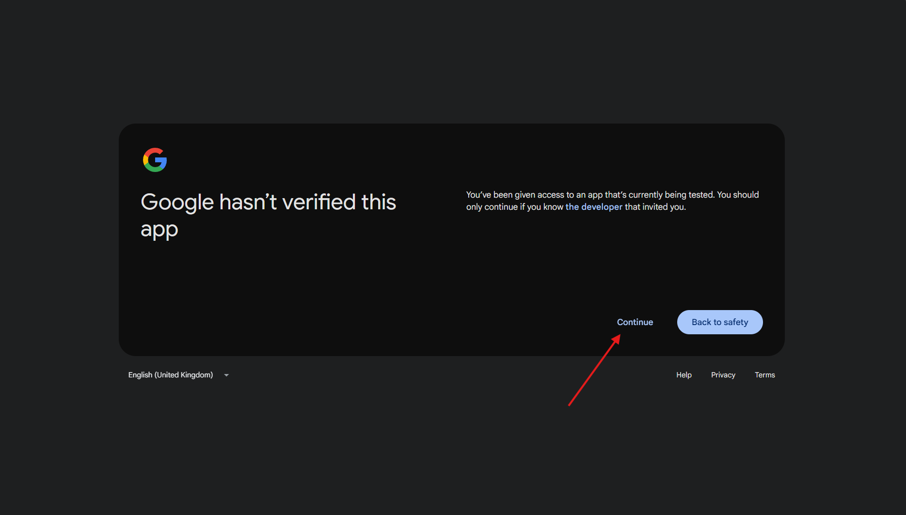The height and width of the screenshot is (515, 906).
Task: Click the caret beside the language name
Action: click(x=226, y=375)
